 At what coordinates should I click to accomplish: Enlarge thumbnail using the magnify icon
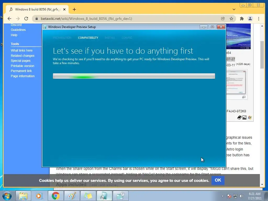point(244,97)
